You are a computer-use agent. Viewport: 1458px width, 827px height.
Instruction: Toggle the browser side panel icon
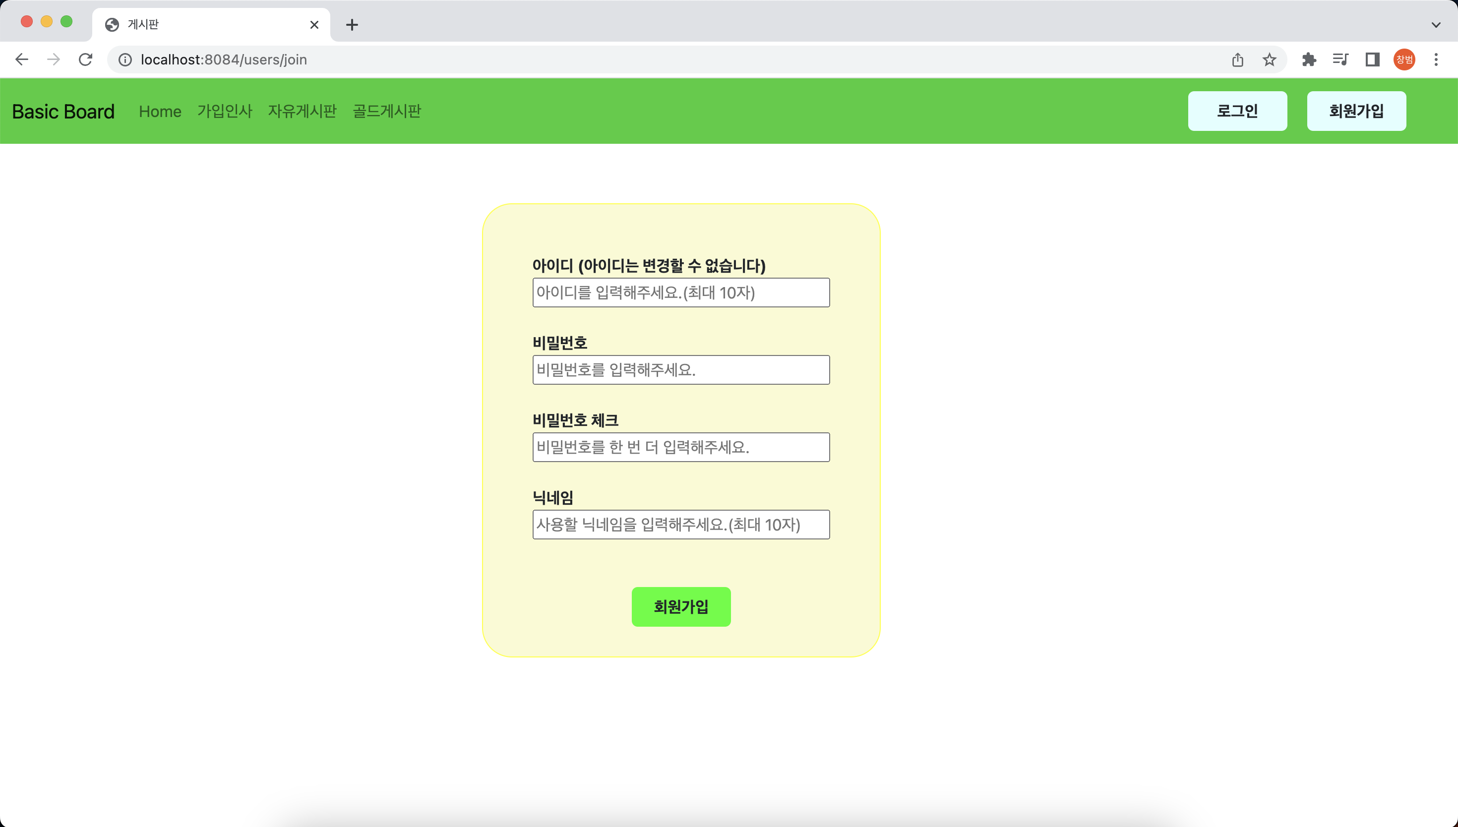pyautogui.click(x=1372, y=59)
